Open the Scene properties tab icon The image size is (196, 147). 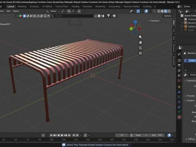(x=179, y=76)
